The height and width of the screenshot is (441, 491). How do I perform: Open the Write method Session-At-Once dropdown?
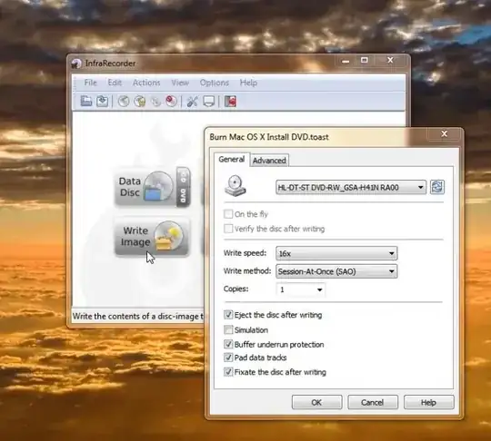click(336, 271)
